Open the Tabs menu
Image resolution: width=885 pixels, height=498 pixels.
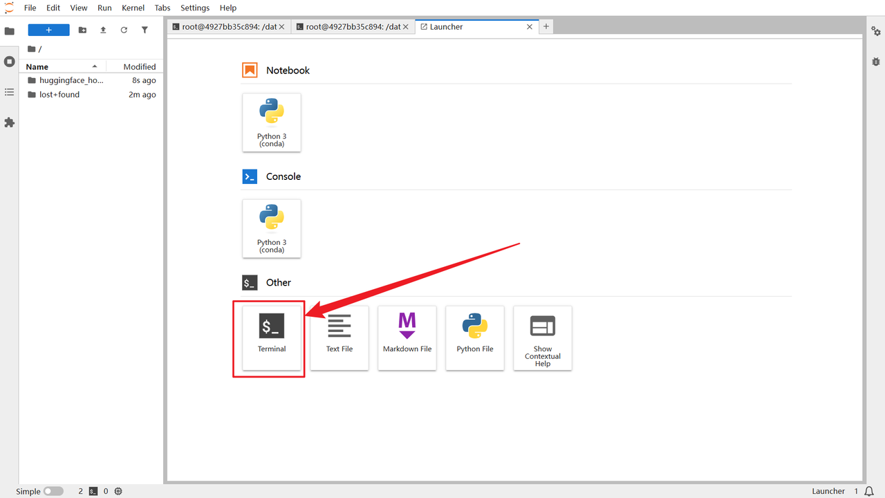[162, 8]
